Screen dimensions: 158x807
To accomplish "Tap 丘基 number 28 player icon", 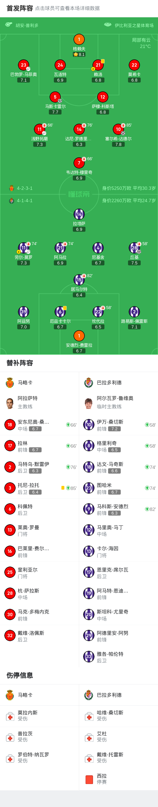I will point(134,248).
